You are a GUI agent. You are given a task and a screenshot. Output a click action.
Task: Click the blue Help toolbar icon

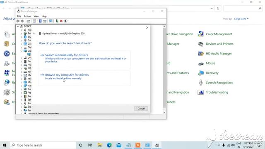[40, 21]
